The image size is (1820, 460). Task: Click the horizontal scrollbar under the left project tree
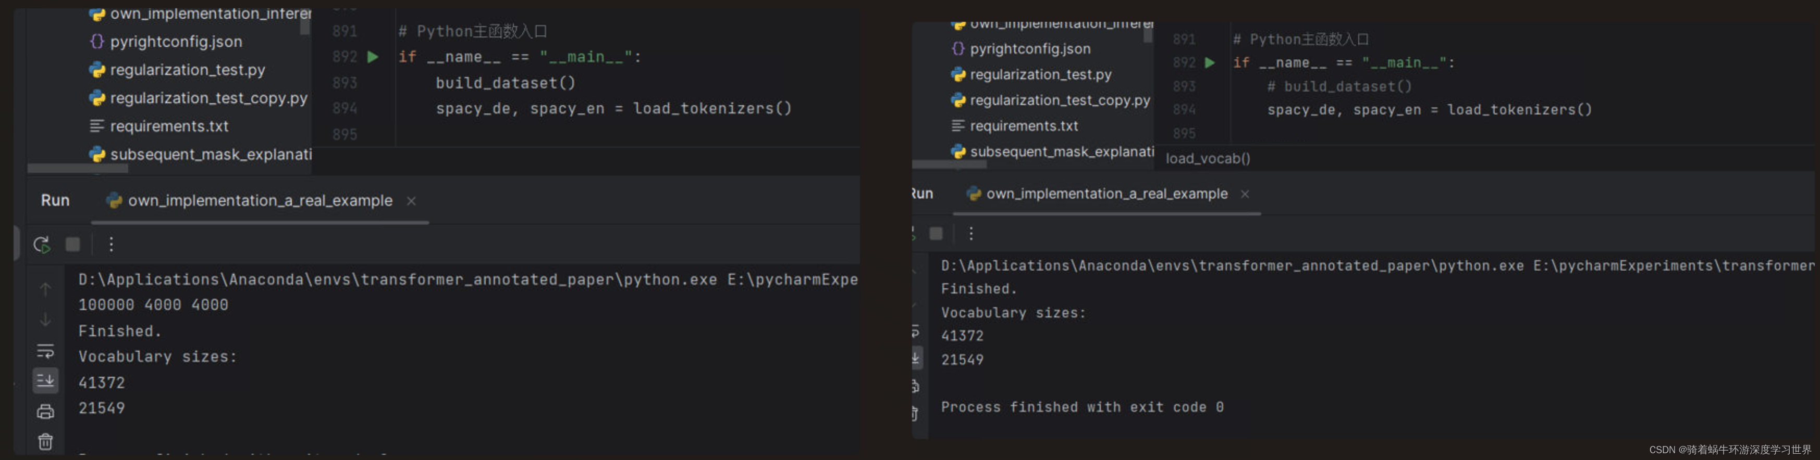78,169
